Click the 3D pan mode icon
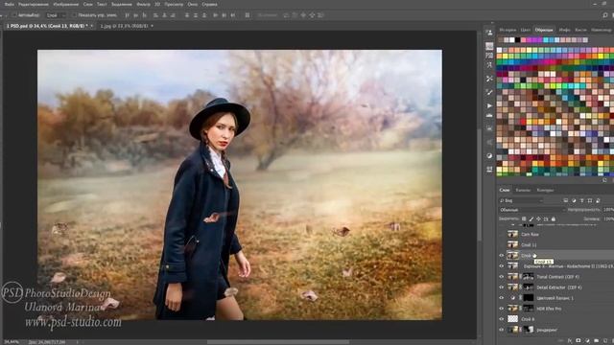614x345 pixels. 303,15
